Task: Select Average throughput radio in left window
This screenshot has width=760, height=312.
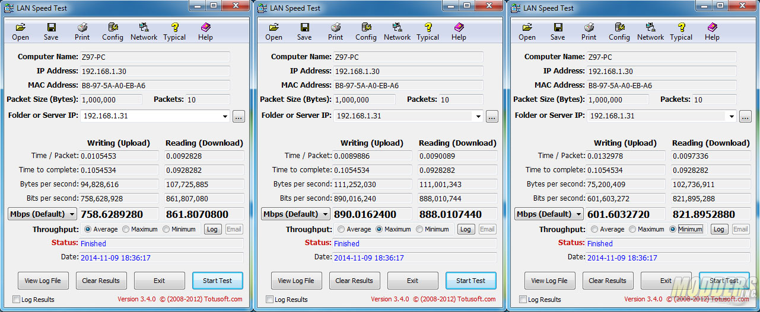Action: (x=88, y=229)
